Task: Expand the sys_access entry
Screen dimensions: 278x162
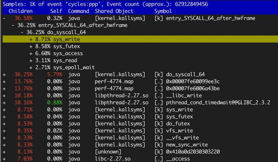Action: [x=31, y=53]
